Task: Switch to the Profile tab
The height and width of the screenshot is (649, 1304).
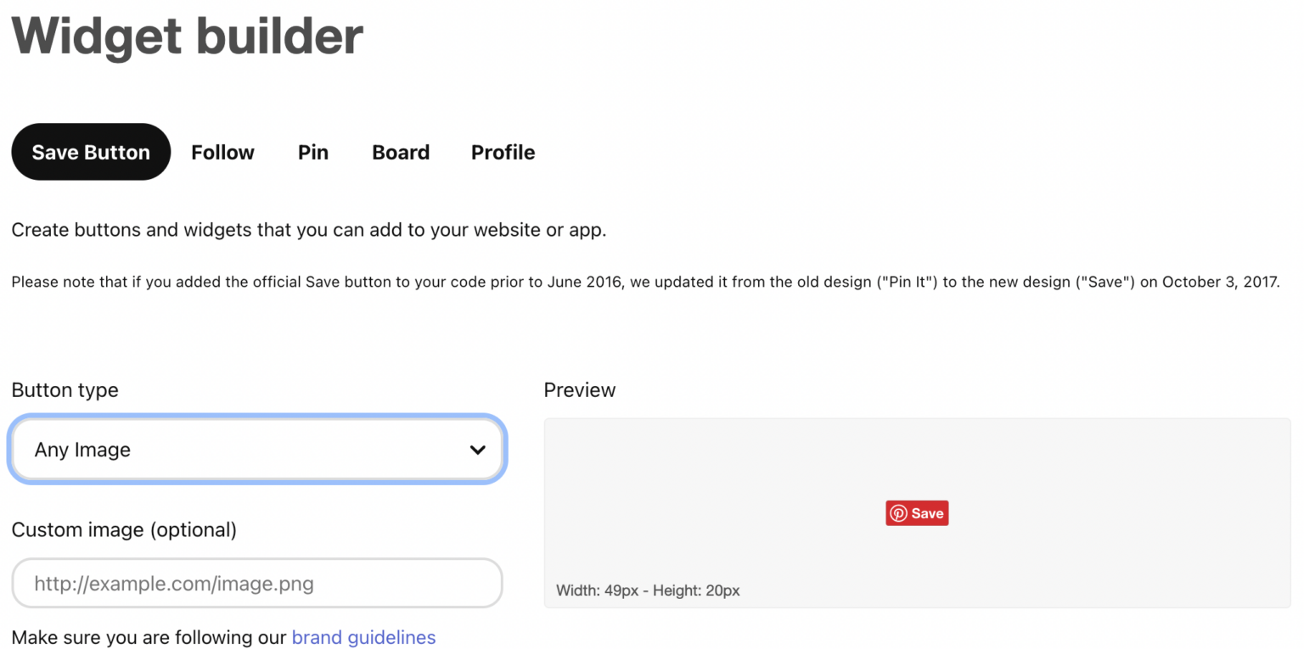Action: point(503,152)
